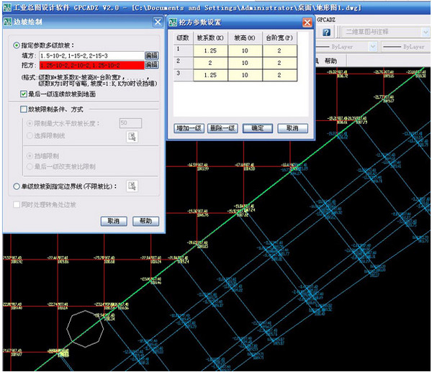Click the boundary line picker icon for single-level slope
432x372 pixels.
point(132,186)
